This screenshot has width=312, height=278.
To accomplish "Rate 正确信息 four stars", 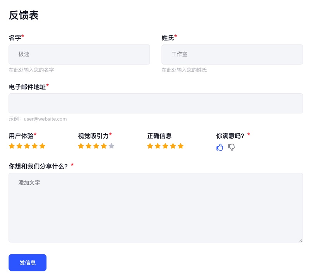I will click(173, 146).
